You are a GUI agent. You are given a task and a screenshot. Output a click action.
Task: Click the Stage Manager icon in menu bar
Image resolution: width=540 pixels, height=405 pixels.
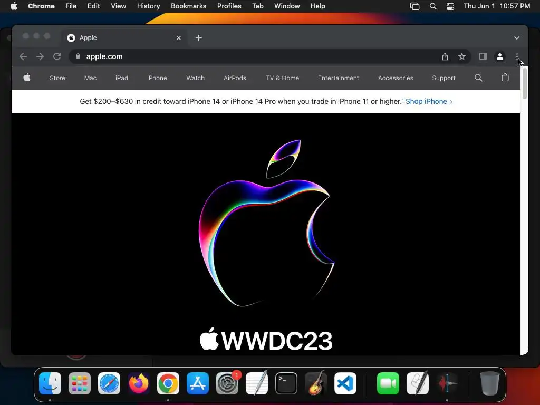tap(414, 6)
